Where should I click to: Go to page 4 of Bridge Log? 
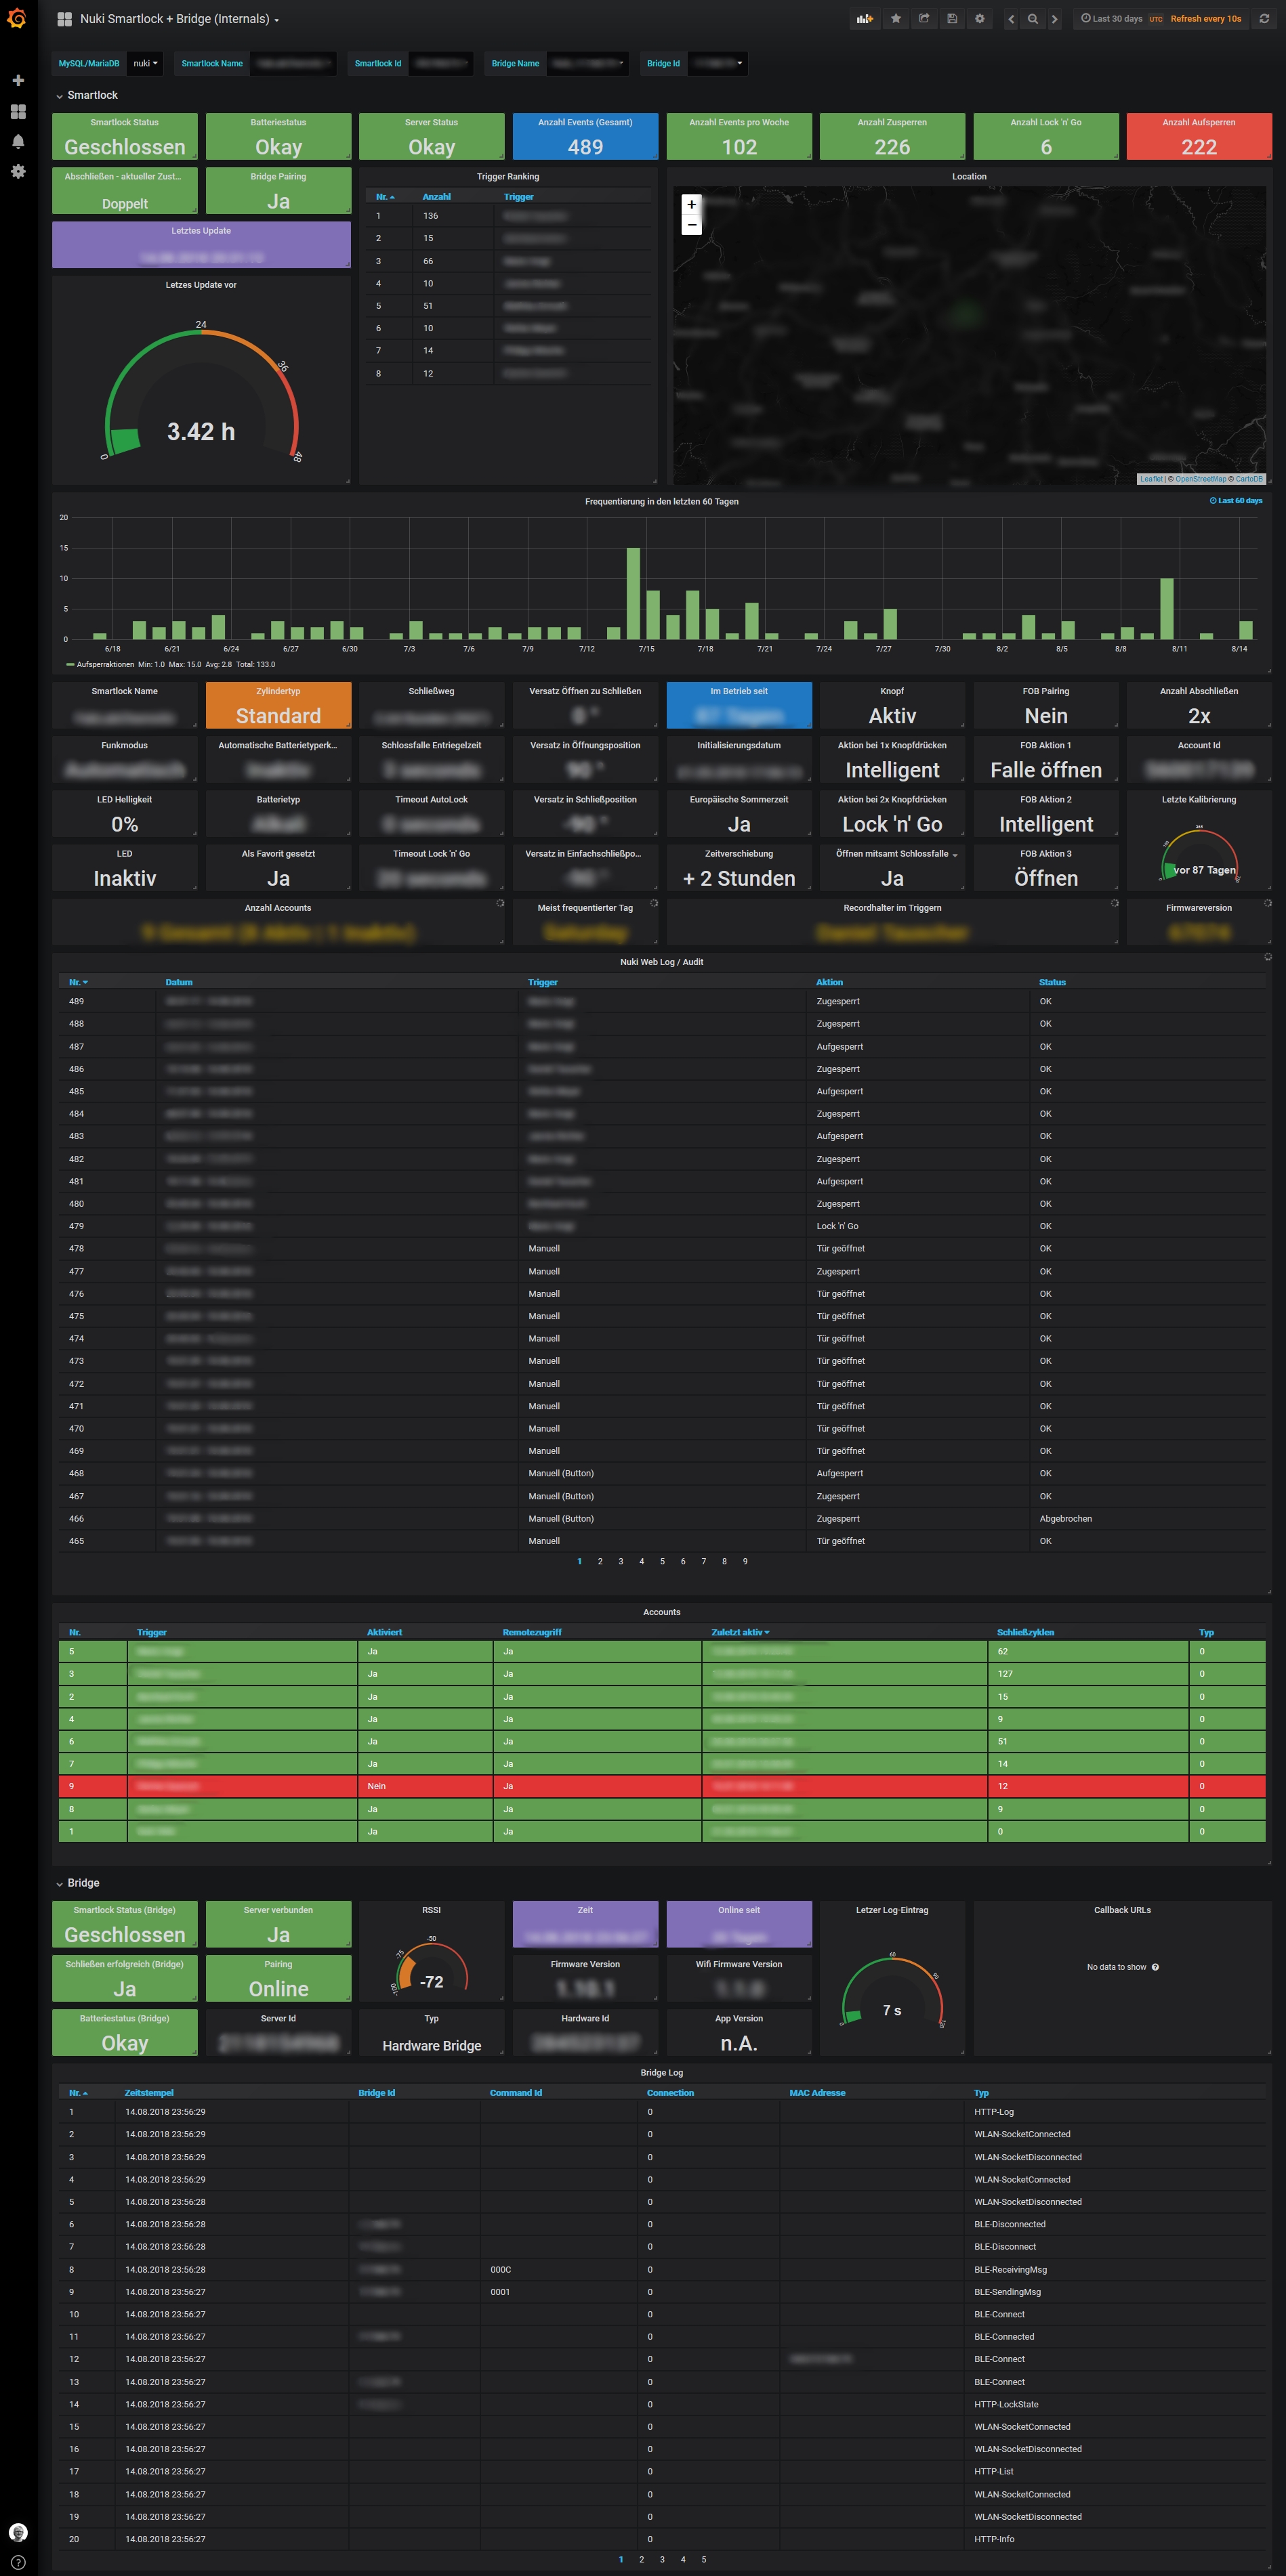coord(684,2560)
